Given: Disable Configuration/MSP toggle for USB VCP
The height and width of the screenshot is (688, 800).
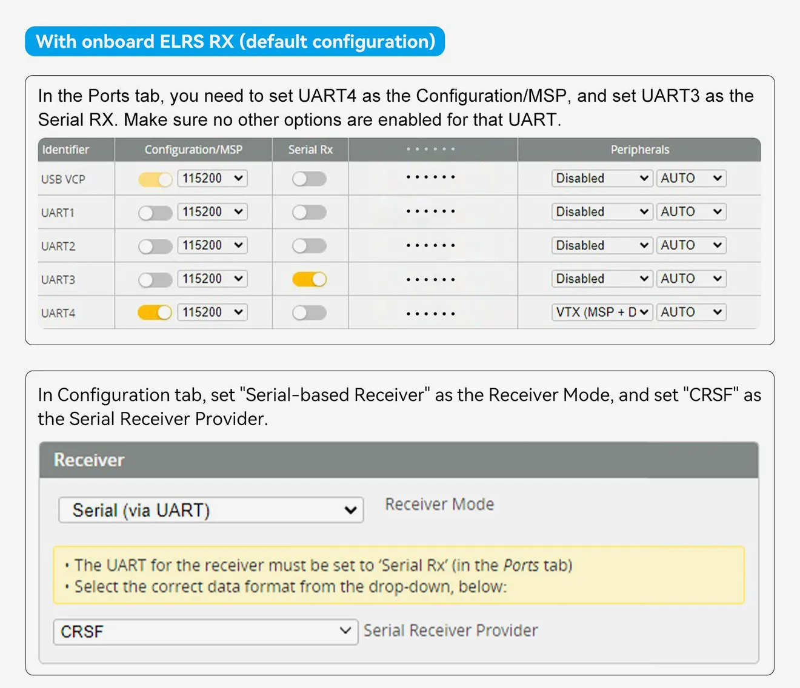Looking at the screenshot, I should [x=155, y=178].
